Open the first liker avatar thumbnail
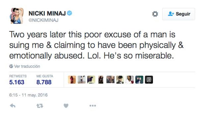204x116 pixels. point(72,80)
